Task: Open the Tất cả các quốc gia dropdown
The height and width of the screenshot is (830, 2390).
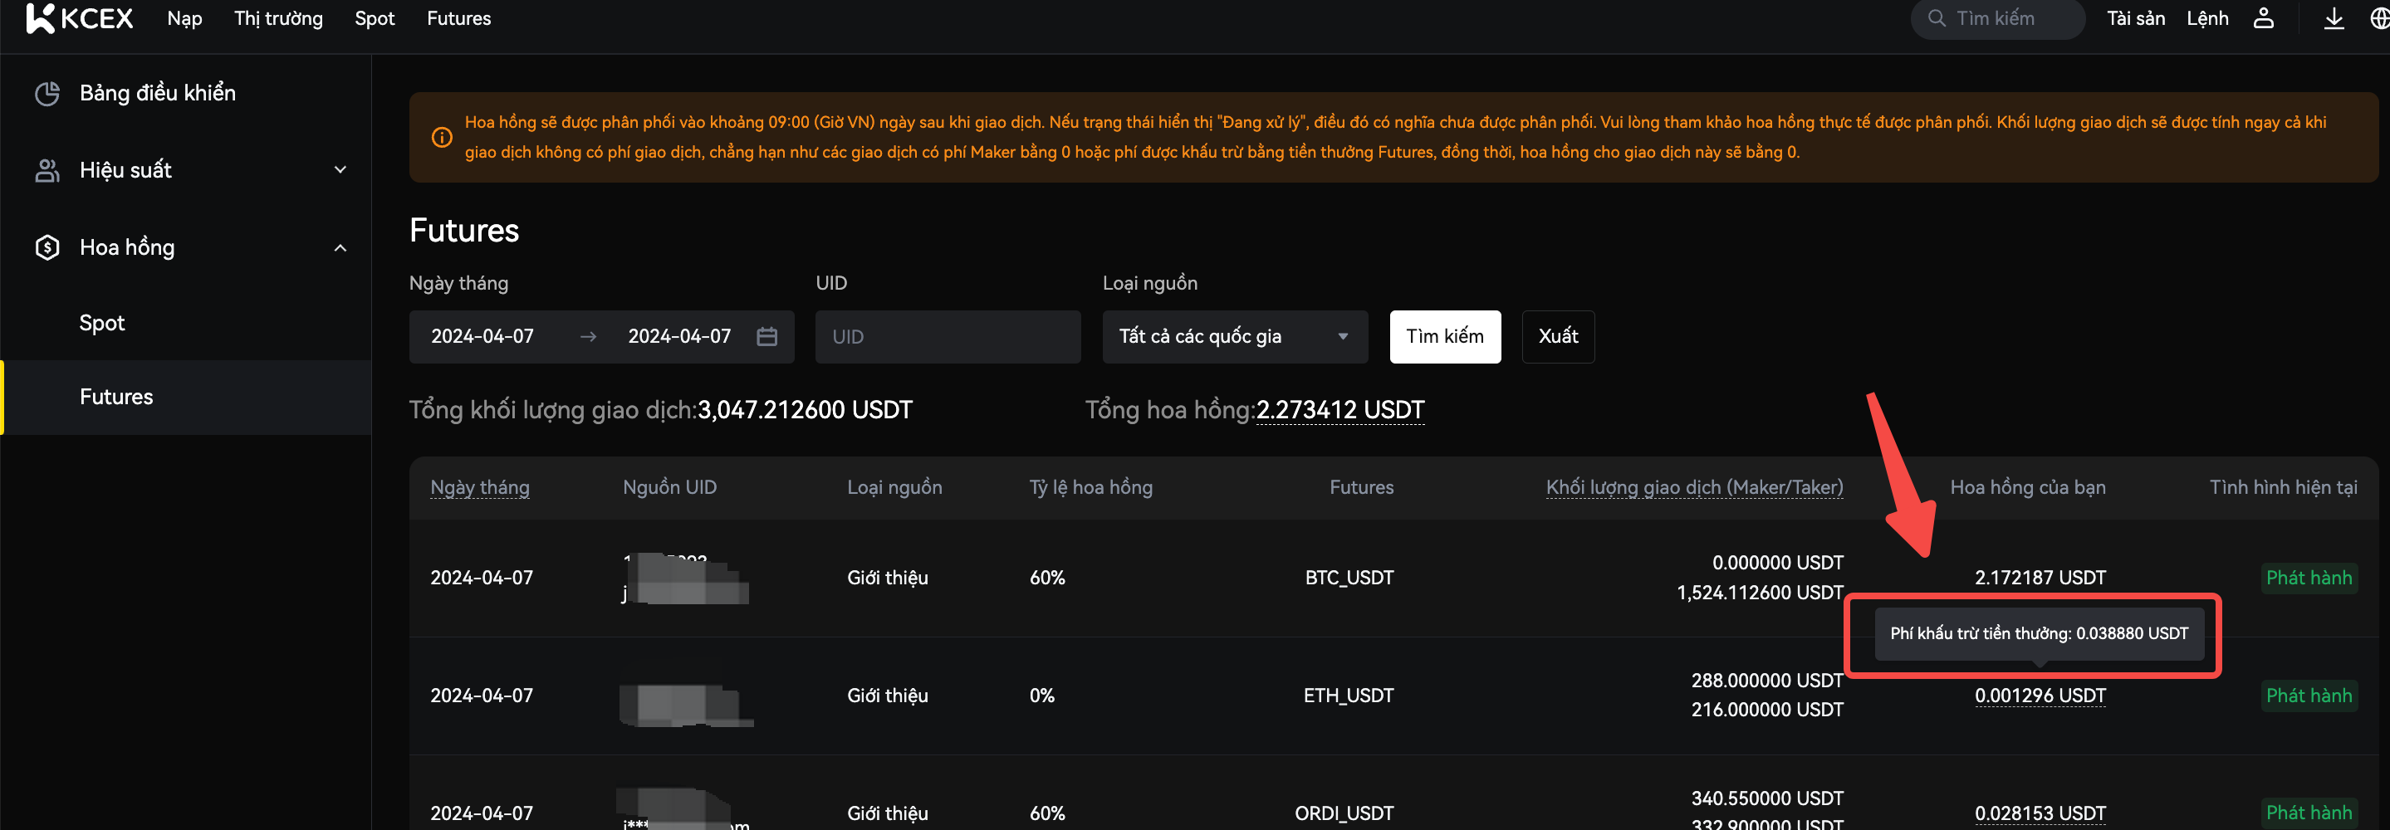Action: tap(1234, 337)
